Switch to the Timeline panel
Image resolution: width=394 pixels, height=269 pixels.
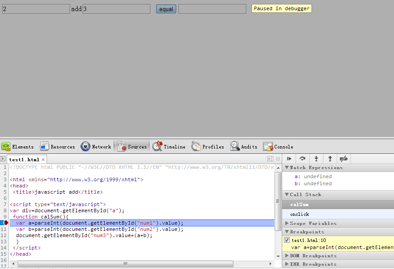point(169,147)
